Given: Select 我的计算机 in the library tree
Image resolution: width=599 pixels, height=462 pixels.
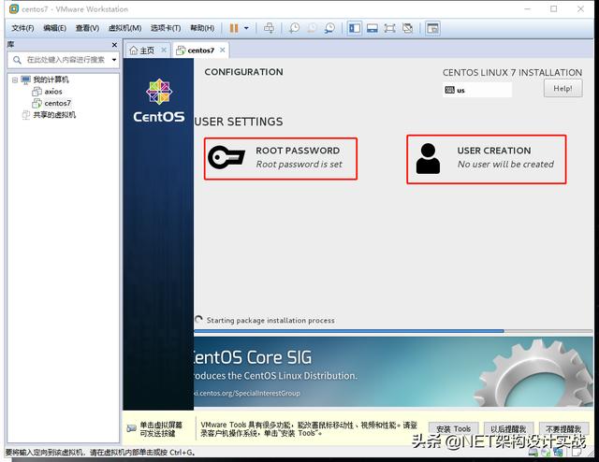Looking at the screenshot, I should pyautogui.click(x=51, y=79).
